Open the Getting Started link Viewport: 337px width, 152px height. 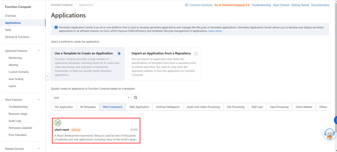(x=300, y=5)
